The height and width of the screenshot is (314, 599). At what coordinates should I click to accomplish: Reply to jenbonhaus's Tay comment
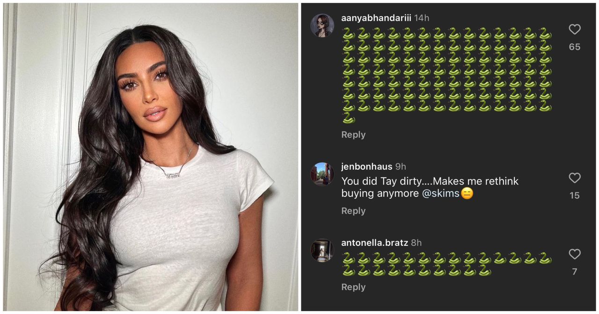pyautogui.click(x=353, y=211)
